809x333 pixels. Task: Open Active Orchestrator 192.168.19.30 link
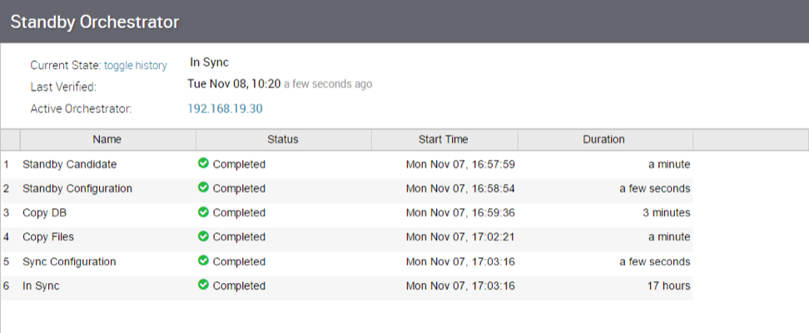coord(226,108)
